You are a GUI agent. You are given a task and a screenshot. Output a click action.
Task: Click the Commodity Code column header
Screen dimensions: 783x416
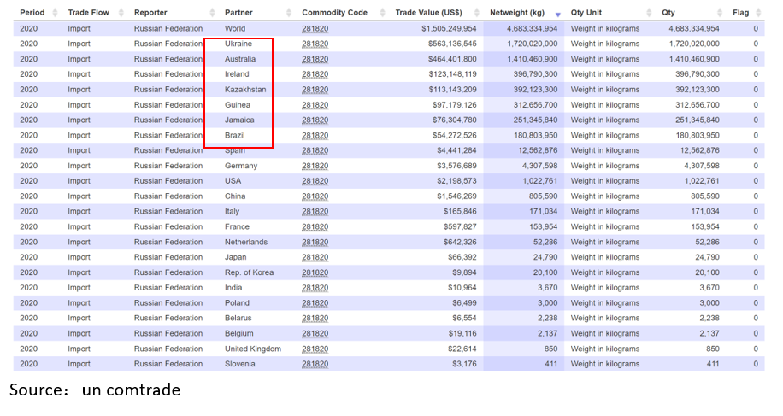(334, 13)
